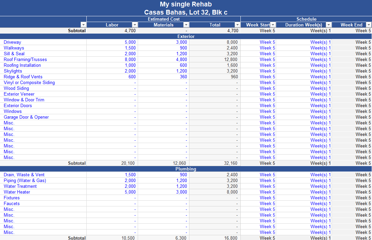Select the Vinyl or Composite Siding label
The image size is (372, 240).
[29, 83]
